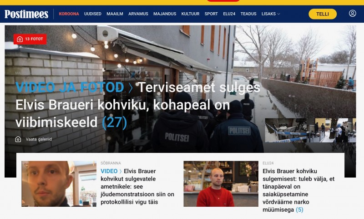Viewport: 364px width, 219px height.
Task: Go to the UUDISED section
Action: point(93,14)
